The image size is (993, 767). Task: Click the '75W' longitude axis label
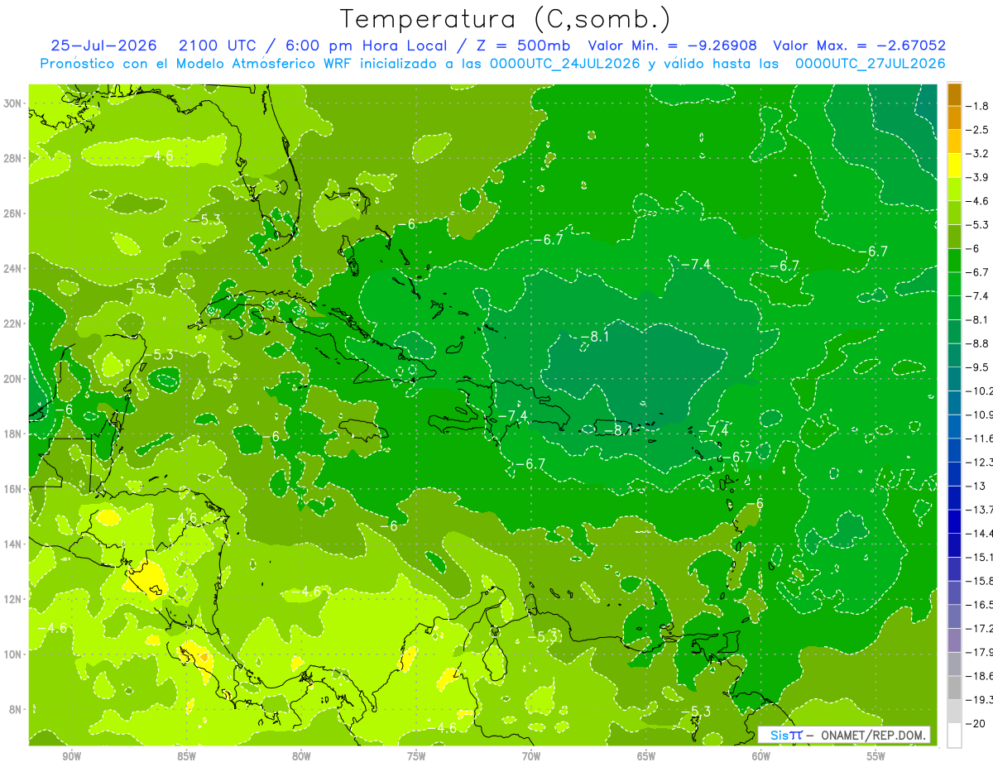pyautogui.click(x=416, y=756)
